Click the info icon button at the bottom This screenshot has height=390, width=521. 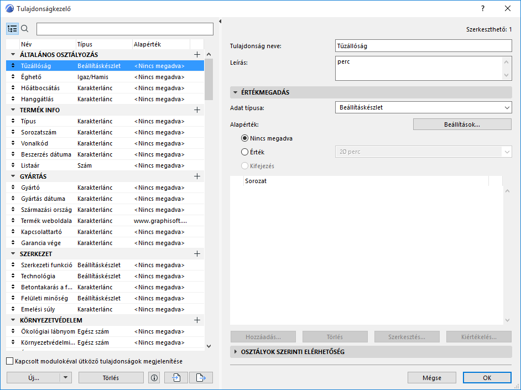(154, 378)
